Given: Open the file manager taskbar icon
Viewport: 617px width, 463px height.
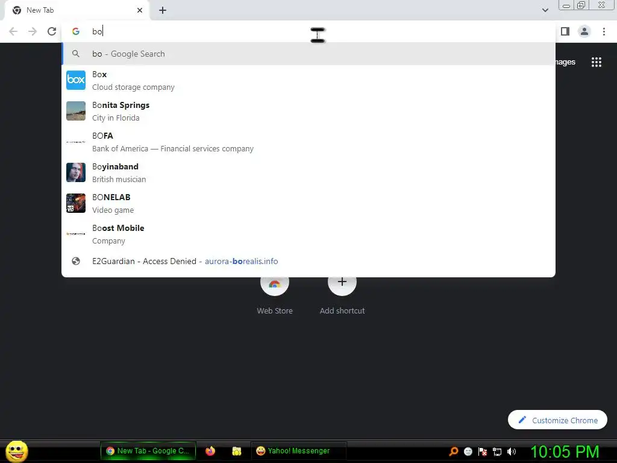Looking at the screenshot, I should (x=236, y=451).
